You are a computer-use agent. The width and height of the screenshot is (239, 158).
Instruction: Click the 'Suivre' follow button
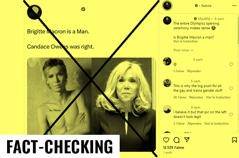206,6
